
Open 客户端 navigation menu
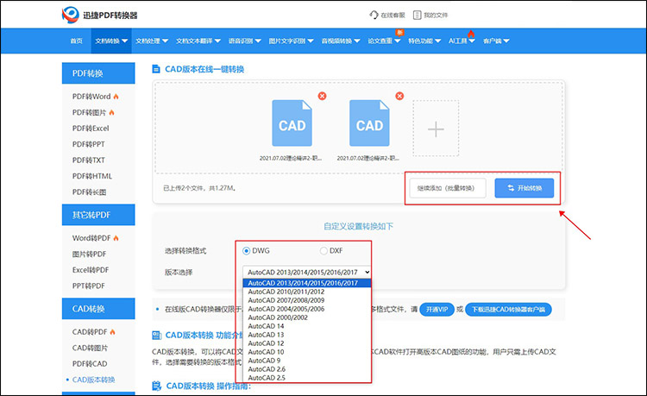pos(496,41)
